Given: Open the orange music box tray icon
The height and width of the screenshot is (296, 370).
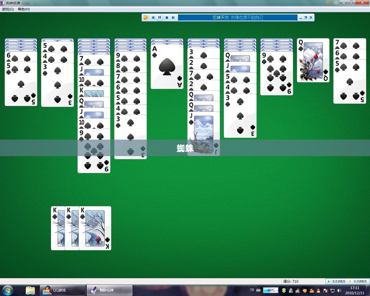Looking at the screenshot, I should 305,291.
